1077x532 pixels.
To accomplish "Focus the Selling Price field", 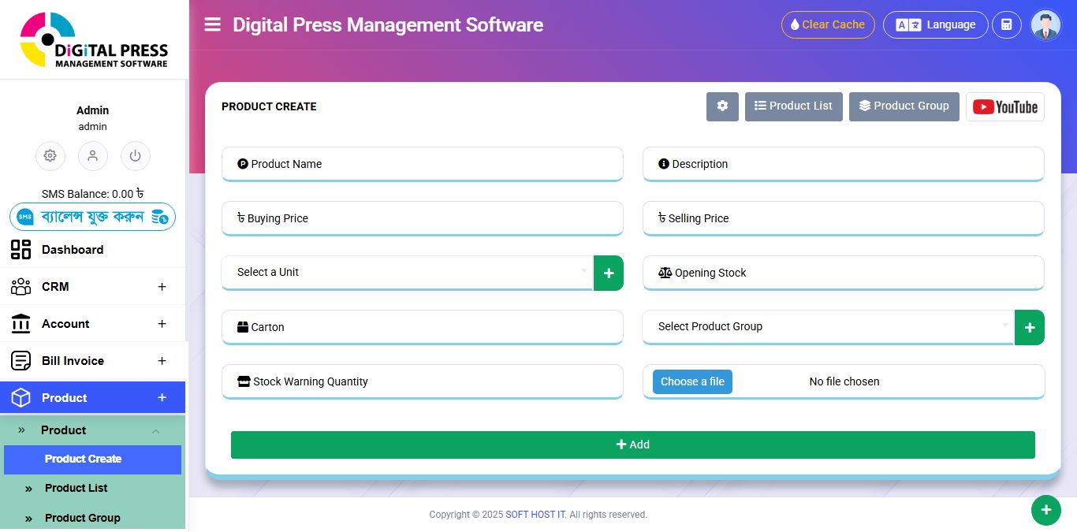I will click(844, 218).
